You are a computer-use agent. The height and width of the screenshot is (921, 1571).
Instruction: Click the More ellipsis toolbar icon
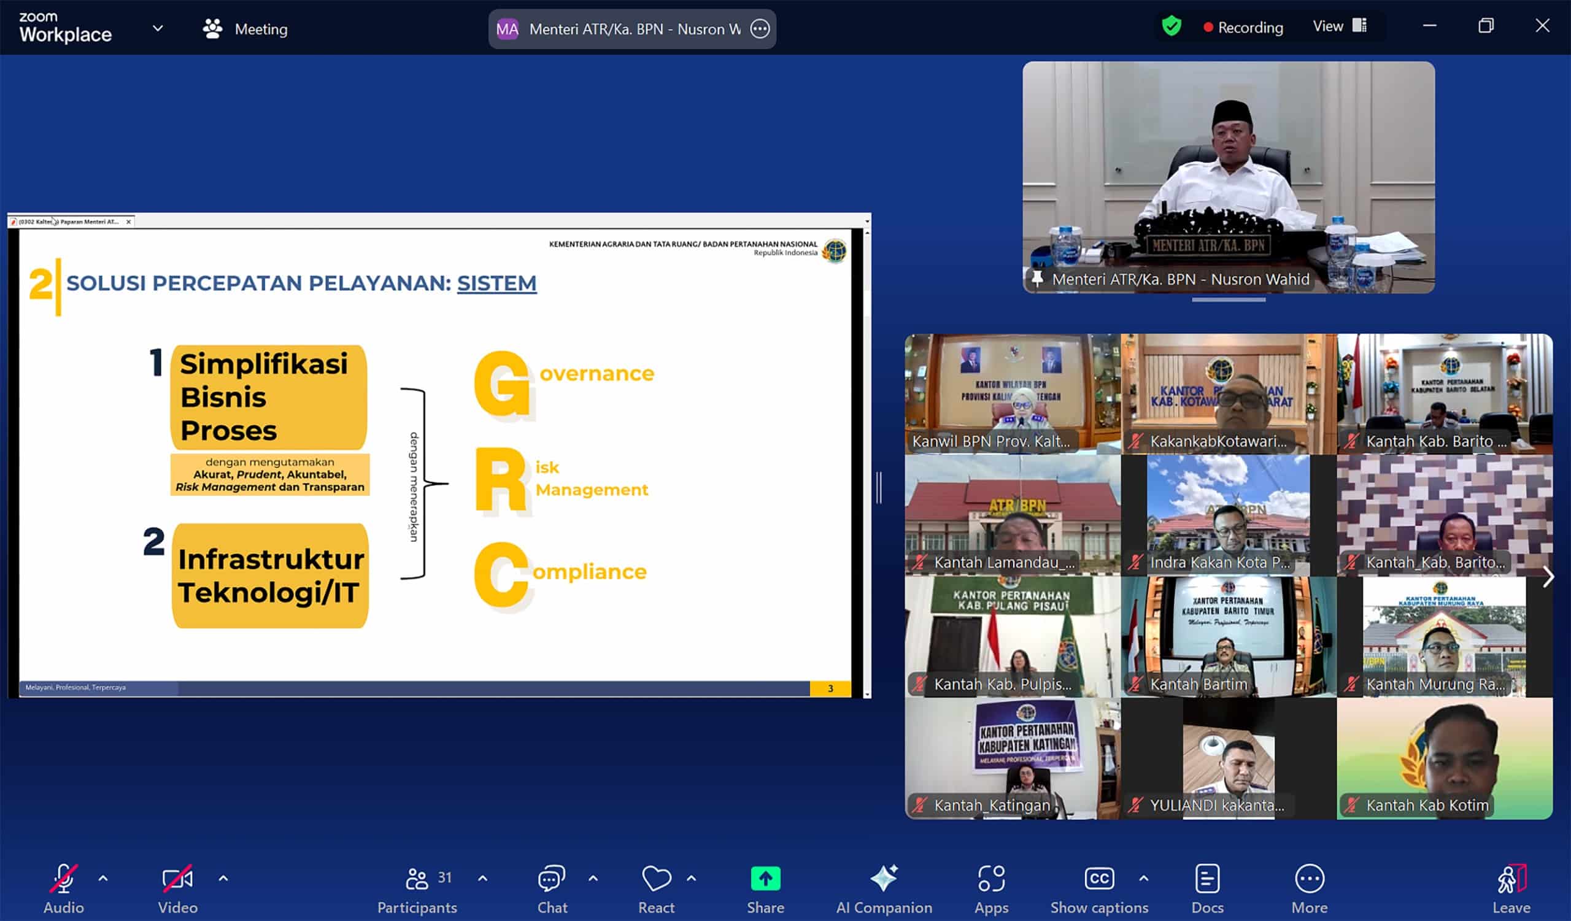coord(1309,879)
